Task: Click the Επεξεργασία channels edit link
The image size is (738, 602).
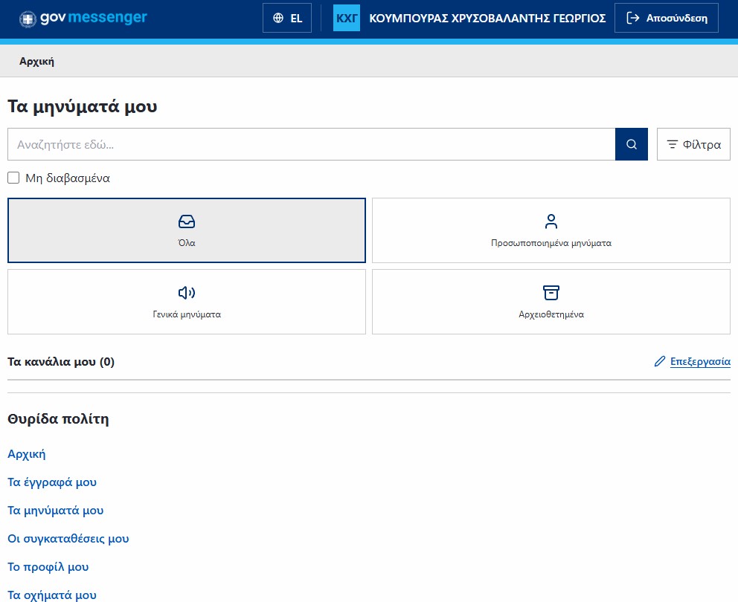Action: 693,361
